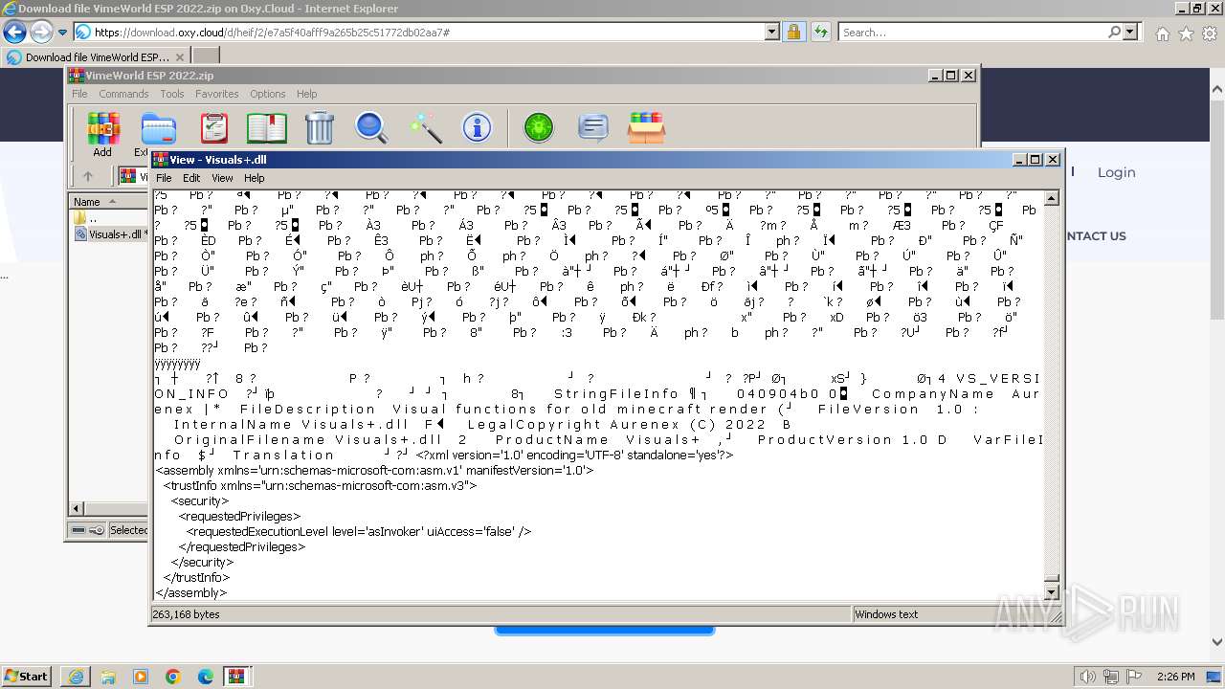Click the WinRAR taskbar button

click(x=236, y=677)
